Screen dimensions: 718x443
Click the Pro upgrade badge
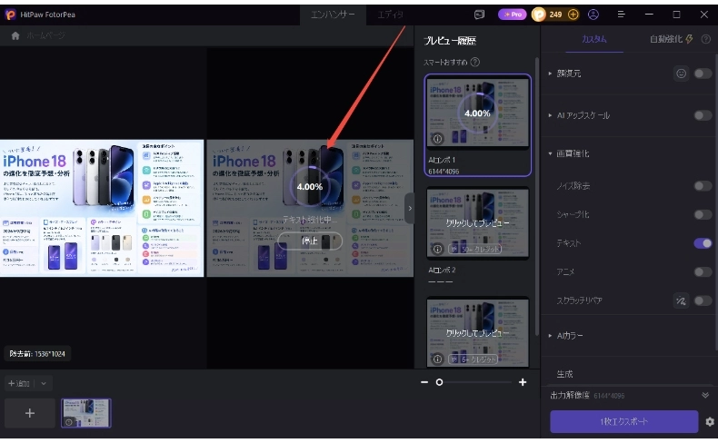[x=513, y=15]
